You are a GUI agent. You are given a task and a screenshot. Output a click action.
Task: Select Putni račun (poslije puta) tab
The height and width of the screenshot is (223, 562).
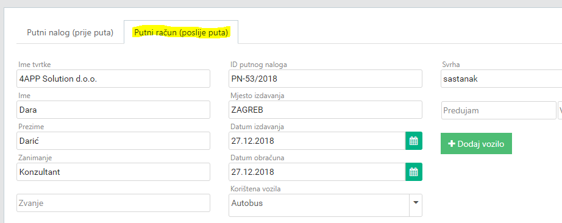(181, 33)
